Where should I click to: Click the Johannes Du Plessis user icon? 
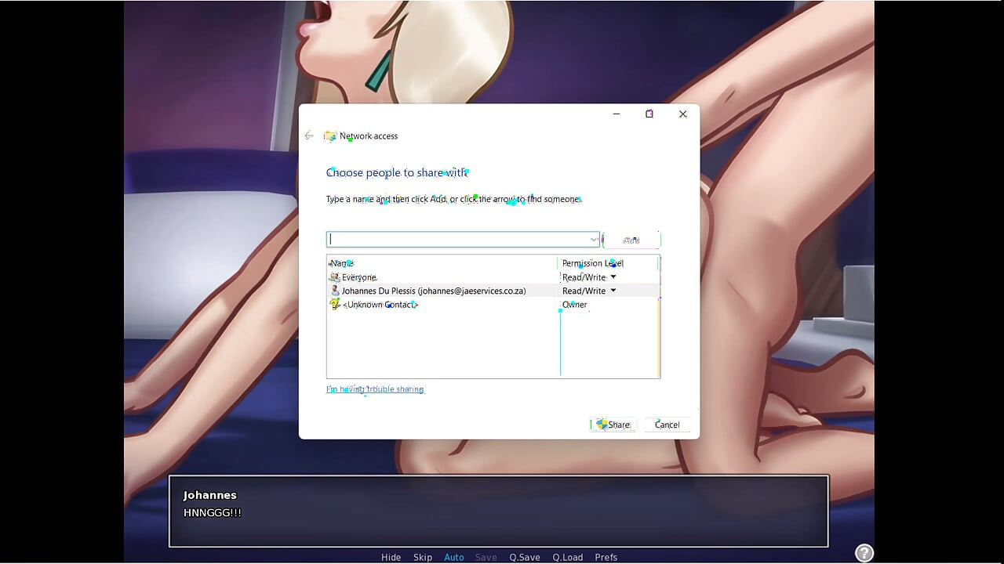[335, 291]
